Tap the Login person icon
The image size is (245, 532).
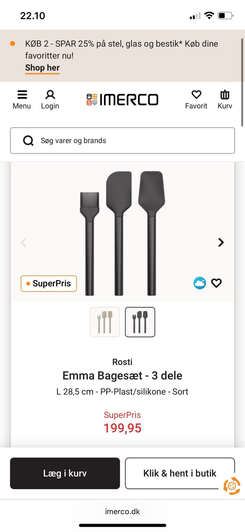click(x=50, y=95)
